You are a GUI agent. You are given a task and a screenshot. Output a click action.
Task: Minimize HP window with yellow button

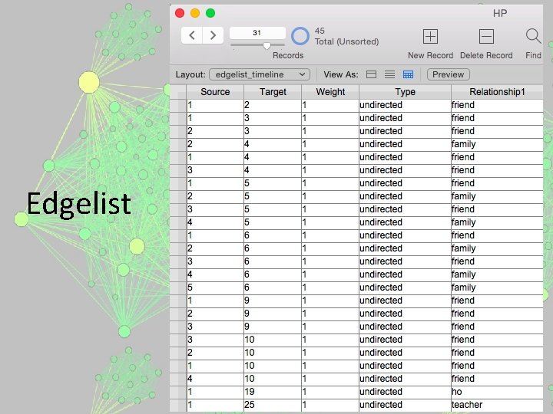coord(195,13)
